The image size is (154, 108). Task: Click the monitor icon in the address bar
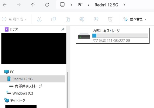click(62, 5)
